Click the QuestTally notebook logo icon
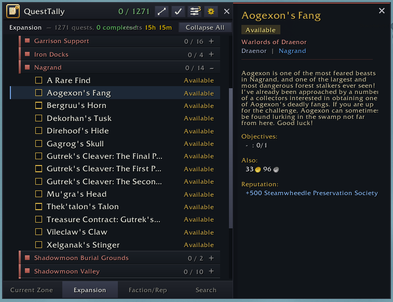This screenshot has height=302, width=393. 13,11
